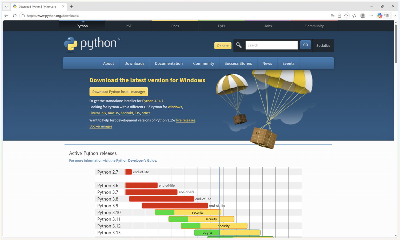Viewport: 400px width, 240px height.
Task: Open the Success Stories menu
Action: point(238,63)
